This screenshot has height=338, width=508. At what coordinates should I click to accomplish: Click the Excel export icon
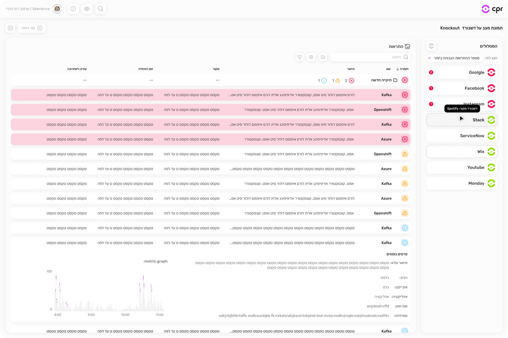point(311,57)
